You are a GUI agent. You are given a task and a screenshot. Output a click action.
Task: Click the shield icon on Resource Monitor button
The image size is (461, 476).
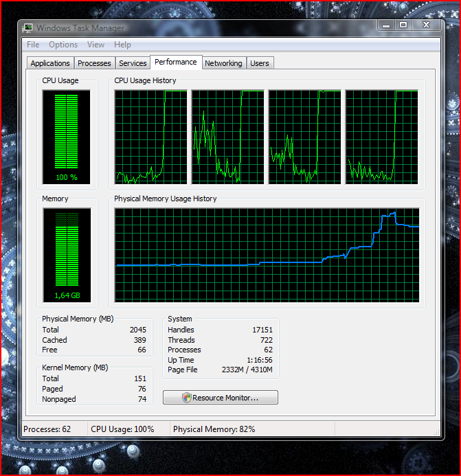pyautogui.click(x=186, y=398)
